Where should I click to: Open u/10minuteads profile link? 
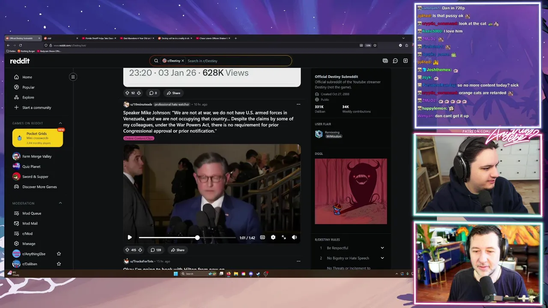tap(141, 104)
